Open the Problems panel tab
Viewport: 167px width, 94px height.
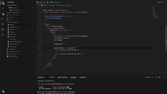[41, 77]
